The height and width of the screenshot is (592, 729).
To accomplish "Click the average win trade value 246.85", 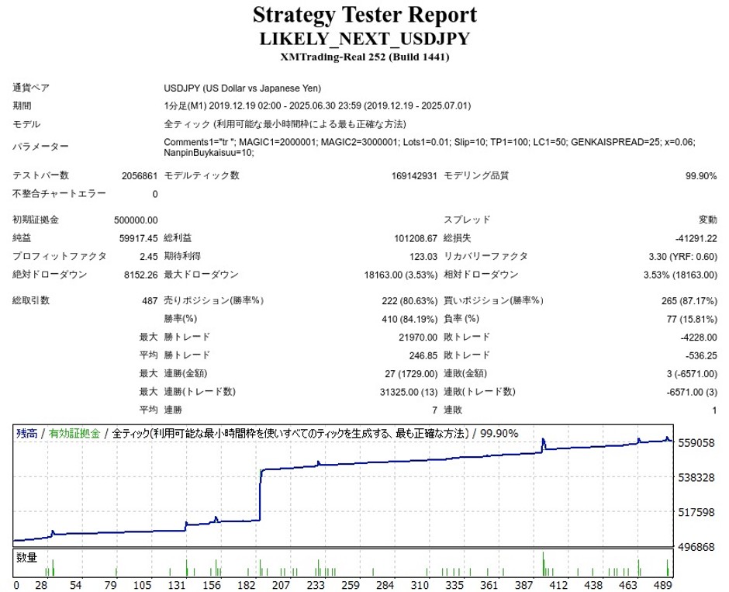I will click(423, 356).
